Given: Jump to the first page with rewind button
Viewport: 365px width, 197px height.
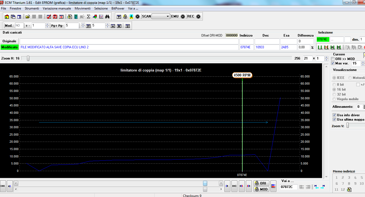Looking at the screenshot, I should click(x=3, y=186).
